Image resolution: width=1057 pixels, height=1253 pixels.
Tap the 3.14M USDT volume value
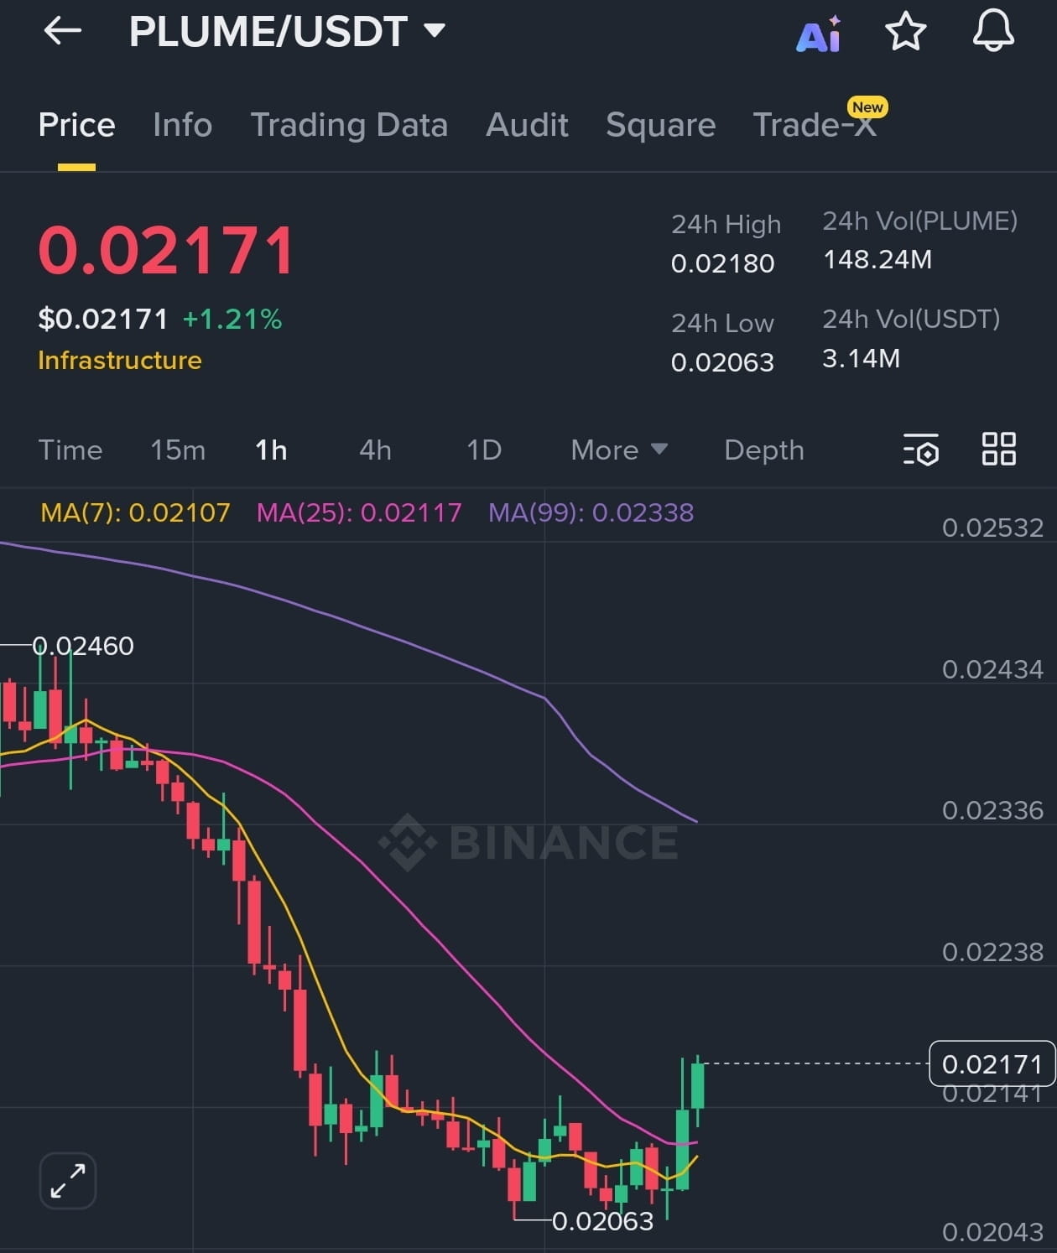(862, 358)
